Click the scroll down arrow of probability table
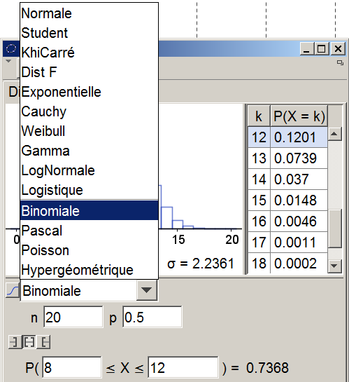The width and height of the screenshot is (349, 382). point(334,266)
